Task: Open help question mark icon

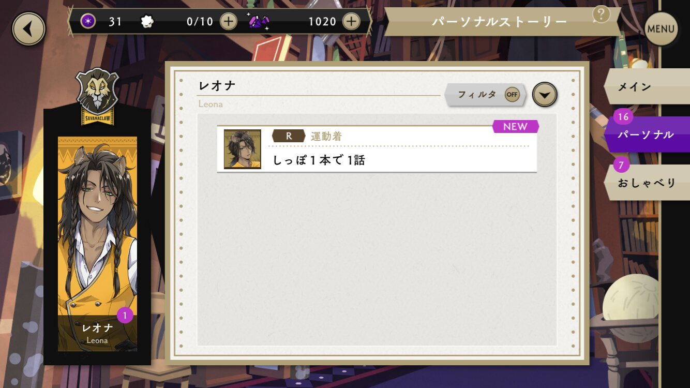Action: (601, 14)
